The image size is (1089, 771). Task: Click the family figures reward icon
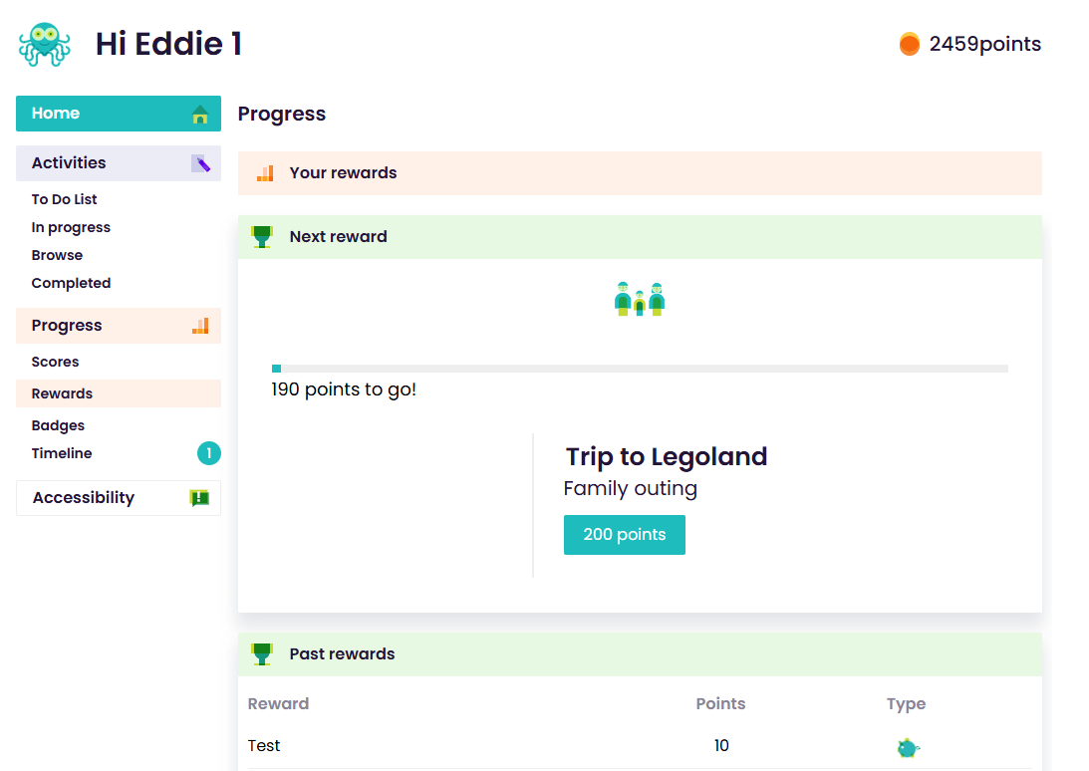640,300
